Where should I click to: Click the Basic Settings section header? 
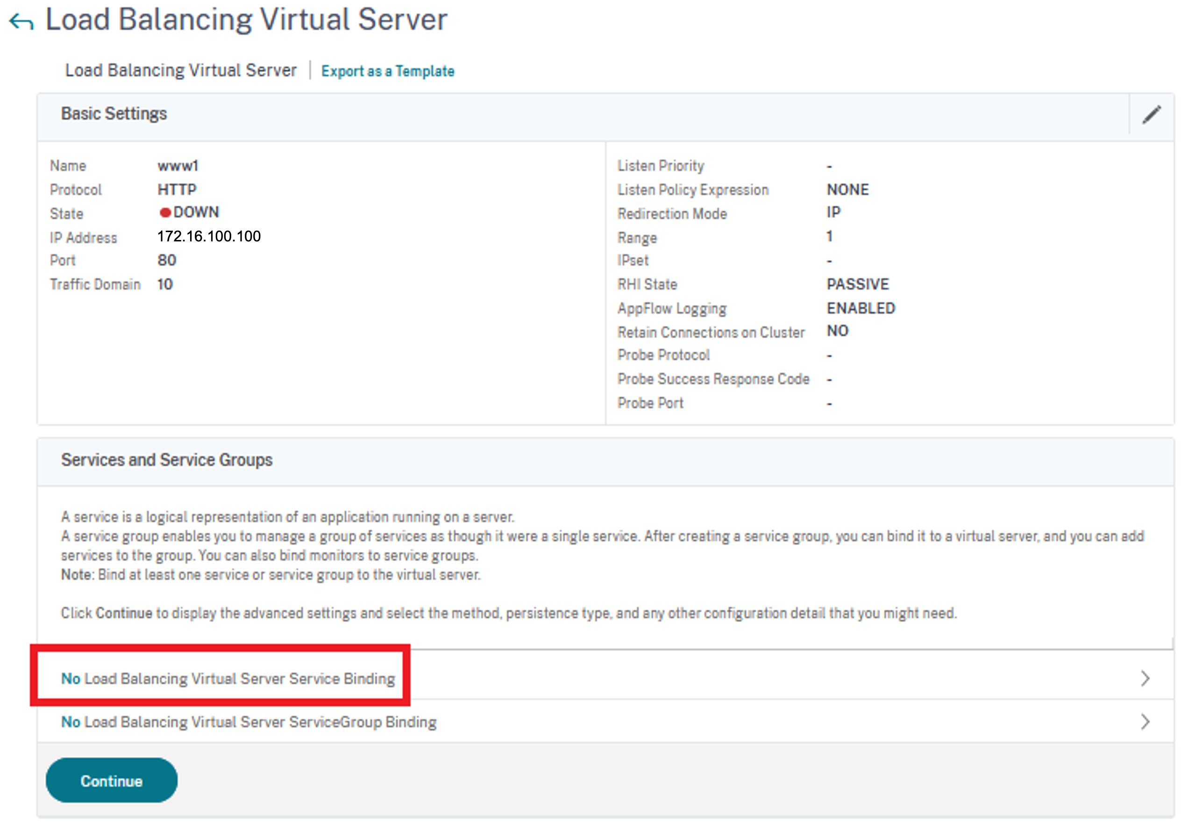click(x=114, y=114)
